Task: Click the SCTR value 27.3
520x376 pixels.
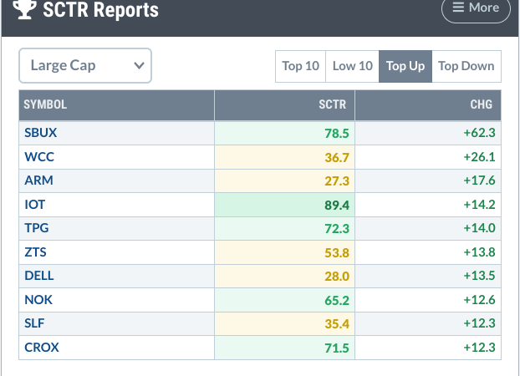Action: [x=337, y=181]
